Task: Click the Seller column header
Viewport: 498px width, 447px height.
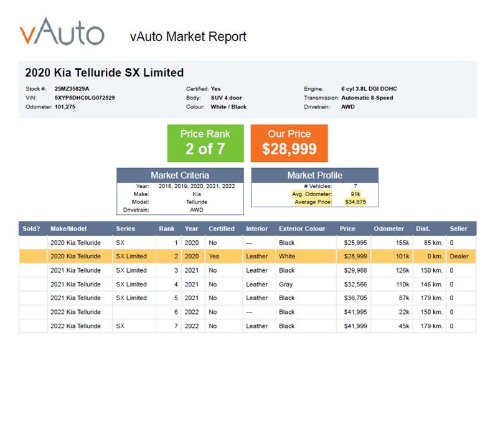Action: tap(458, 228)
